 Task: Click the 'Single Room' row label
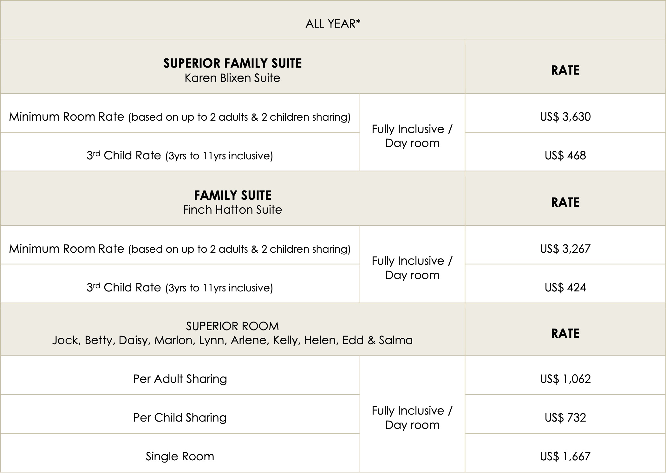180,456
